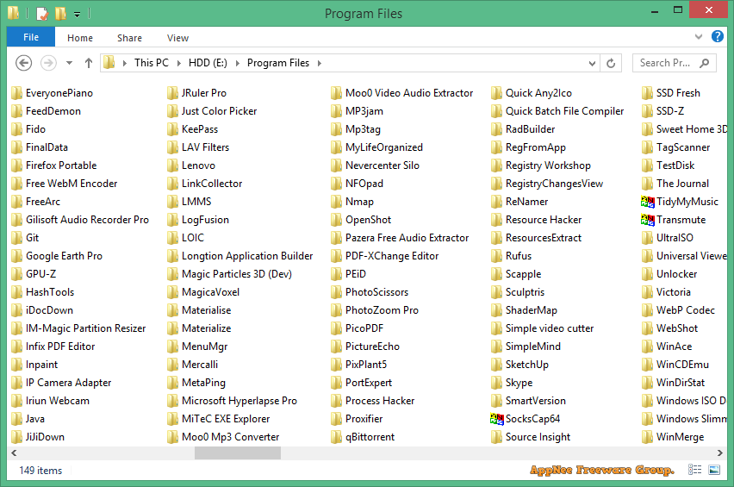
Task: Switch to Details view layout
Action: click(694, 470)
